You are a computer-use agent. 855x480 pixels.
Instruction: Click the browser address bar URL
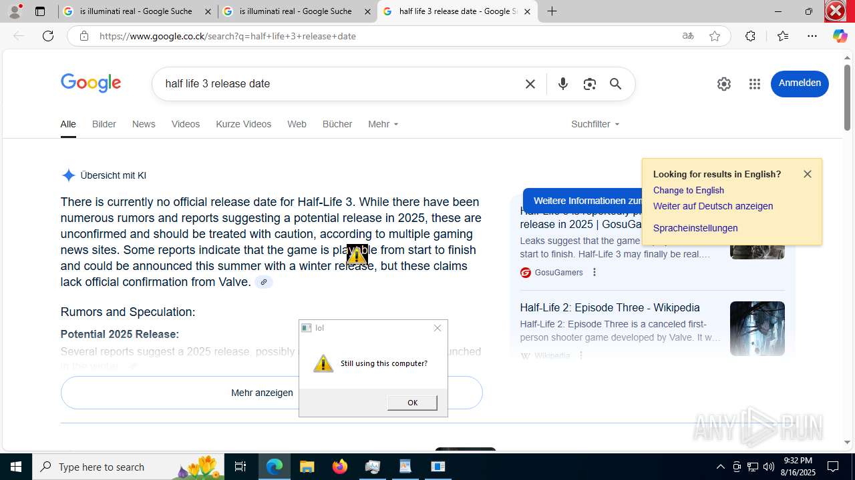[227, 36]
